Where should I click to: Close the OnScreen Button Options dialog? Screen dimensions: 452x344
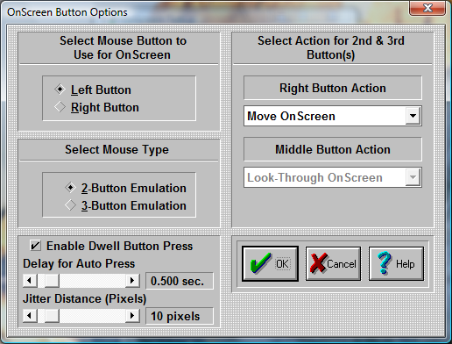point(427,8)
